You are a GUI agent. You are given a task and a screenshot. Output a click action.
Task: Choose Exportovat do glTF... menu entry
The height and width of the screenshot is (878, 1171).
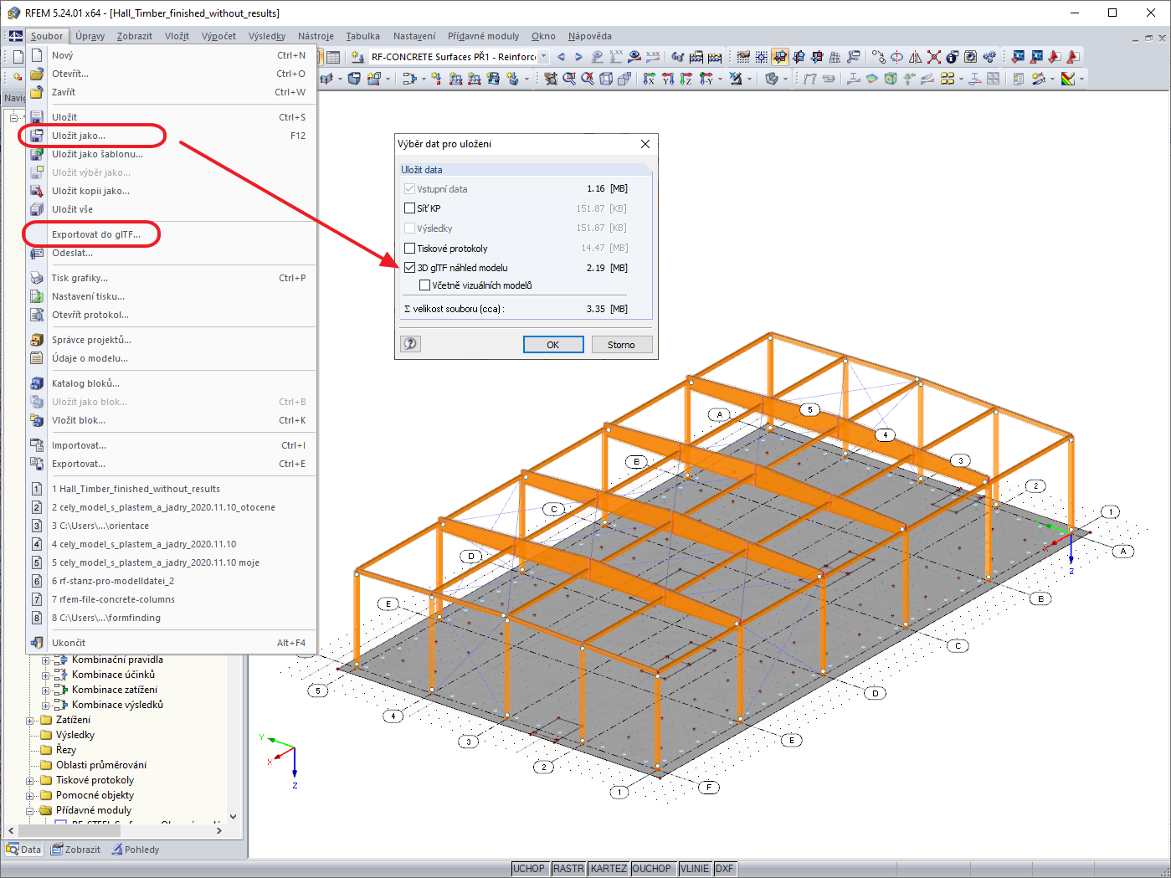(172, 234)
